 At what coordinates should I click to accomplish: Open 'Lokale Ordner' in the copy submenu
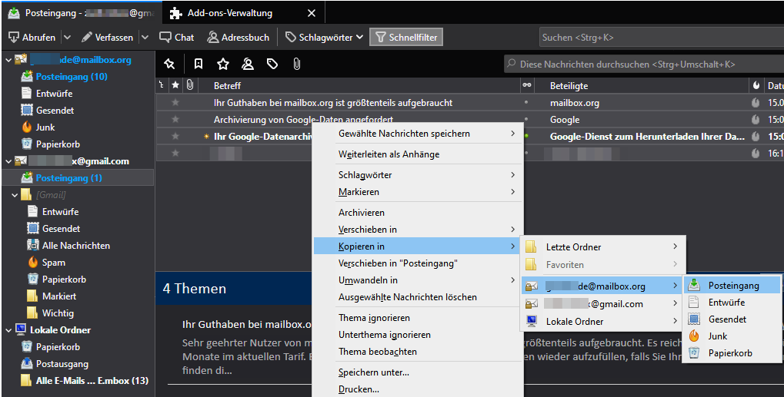(x=602, y=322)
